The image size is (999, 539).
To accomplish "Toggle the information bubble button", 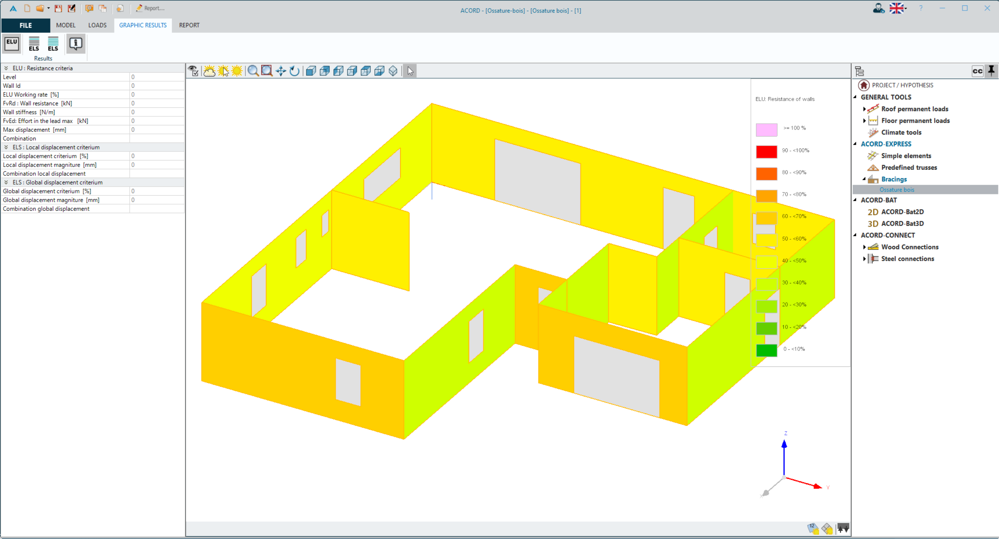I will pyautogui.click(x=75, y=43).
